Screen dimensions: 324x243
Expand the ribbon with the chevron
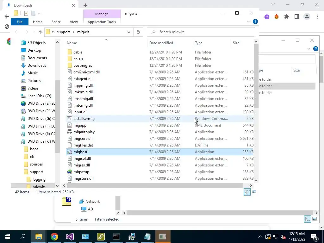[248, 22]
